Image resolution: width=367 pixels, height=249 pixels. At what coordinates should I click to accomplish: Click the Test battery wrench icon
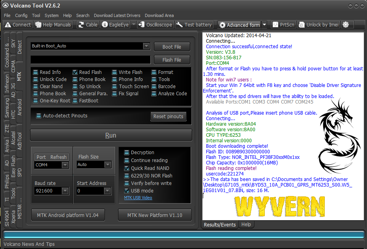[179, 25]
